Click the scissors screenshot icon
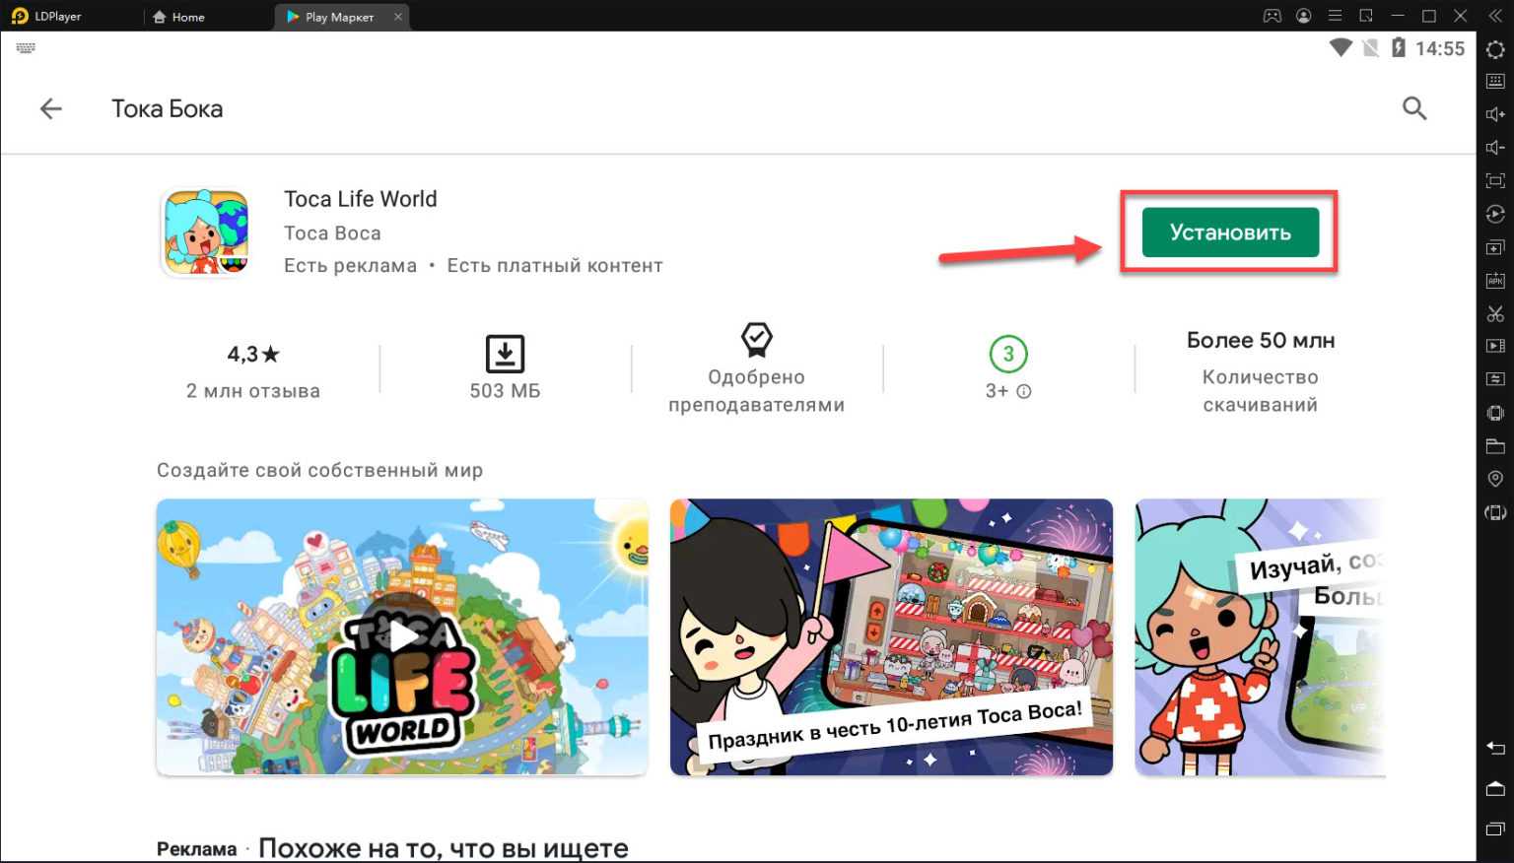Image resolution: width=1514 pixels, height=863 pixels. click(x=1495, y=313)
